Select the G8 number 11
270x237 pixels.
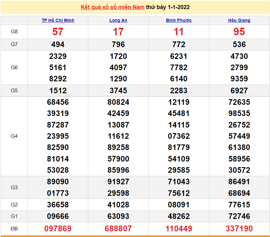[179, 32]
